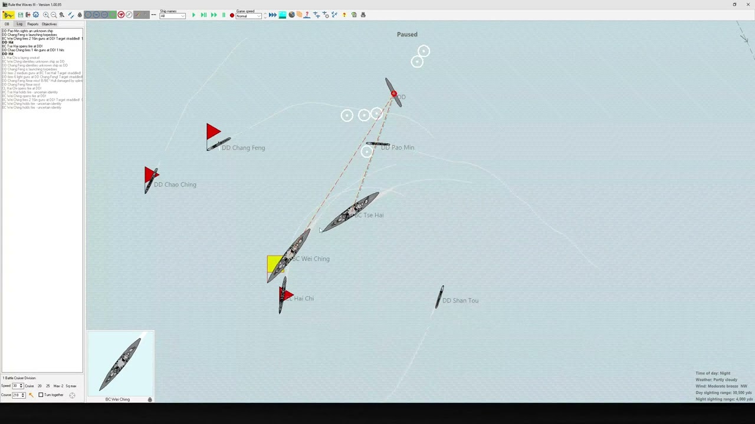Click the padlock icon in the toolbar

tap(80, 15)
